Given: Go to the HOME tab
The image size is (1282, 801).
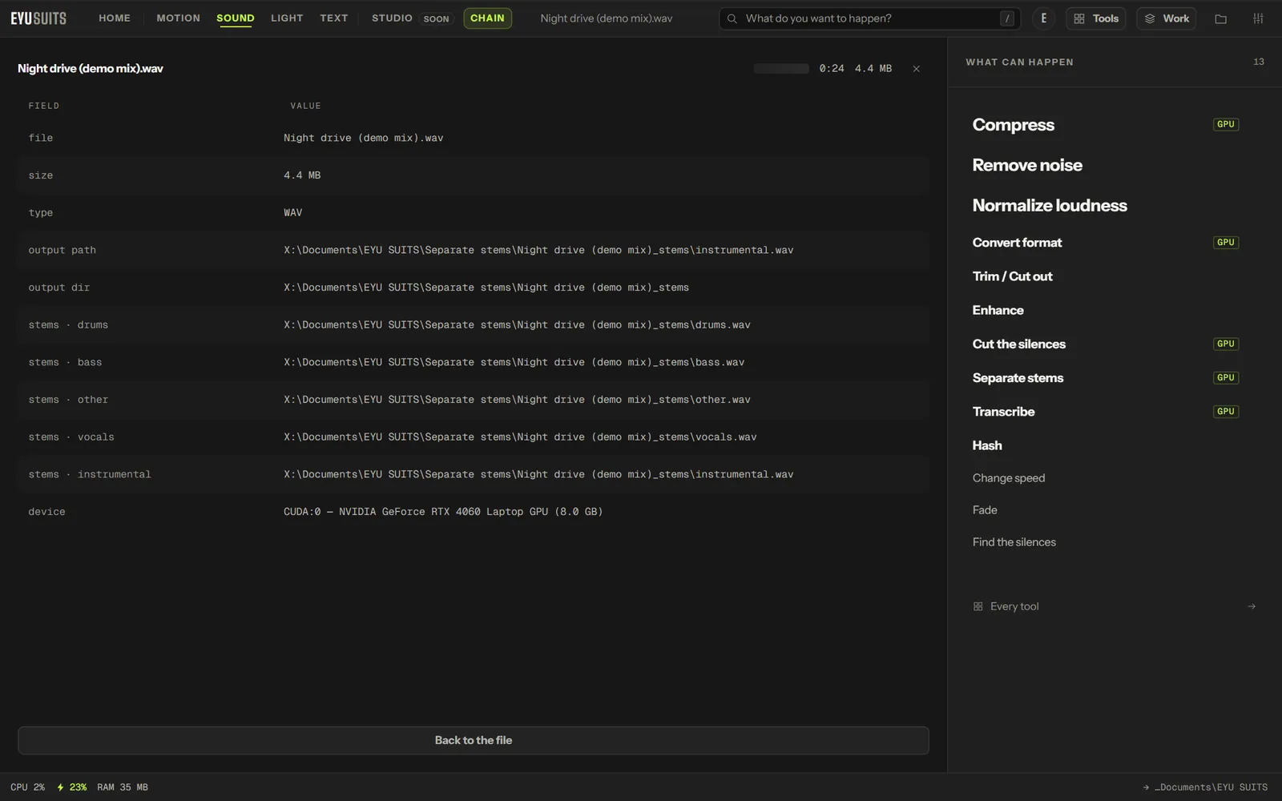Looking at the screenshot, I should 115,18.
